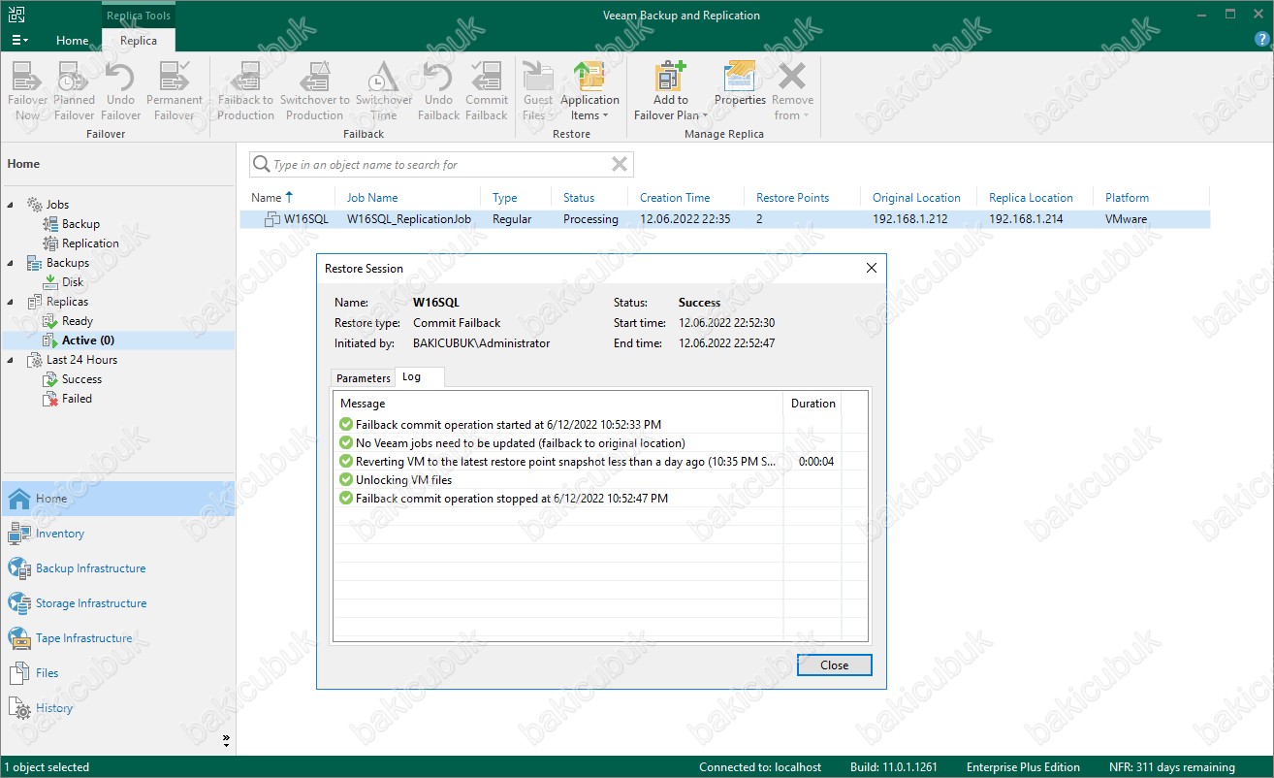The height and width of the screenshot is (778, 1274).
Task: Sort by the Type column header
Action: click(x=504, y=198)
